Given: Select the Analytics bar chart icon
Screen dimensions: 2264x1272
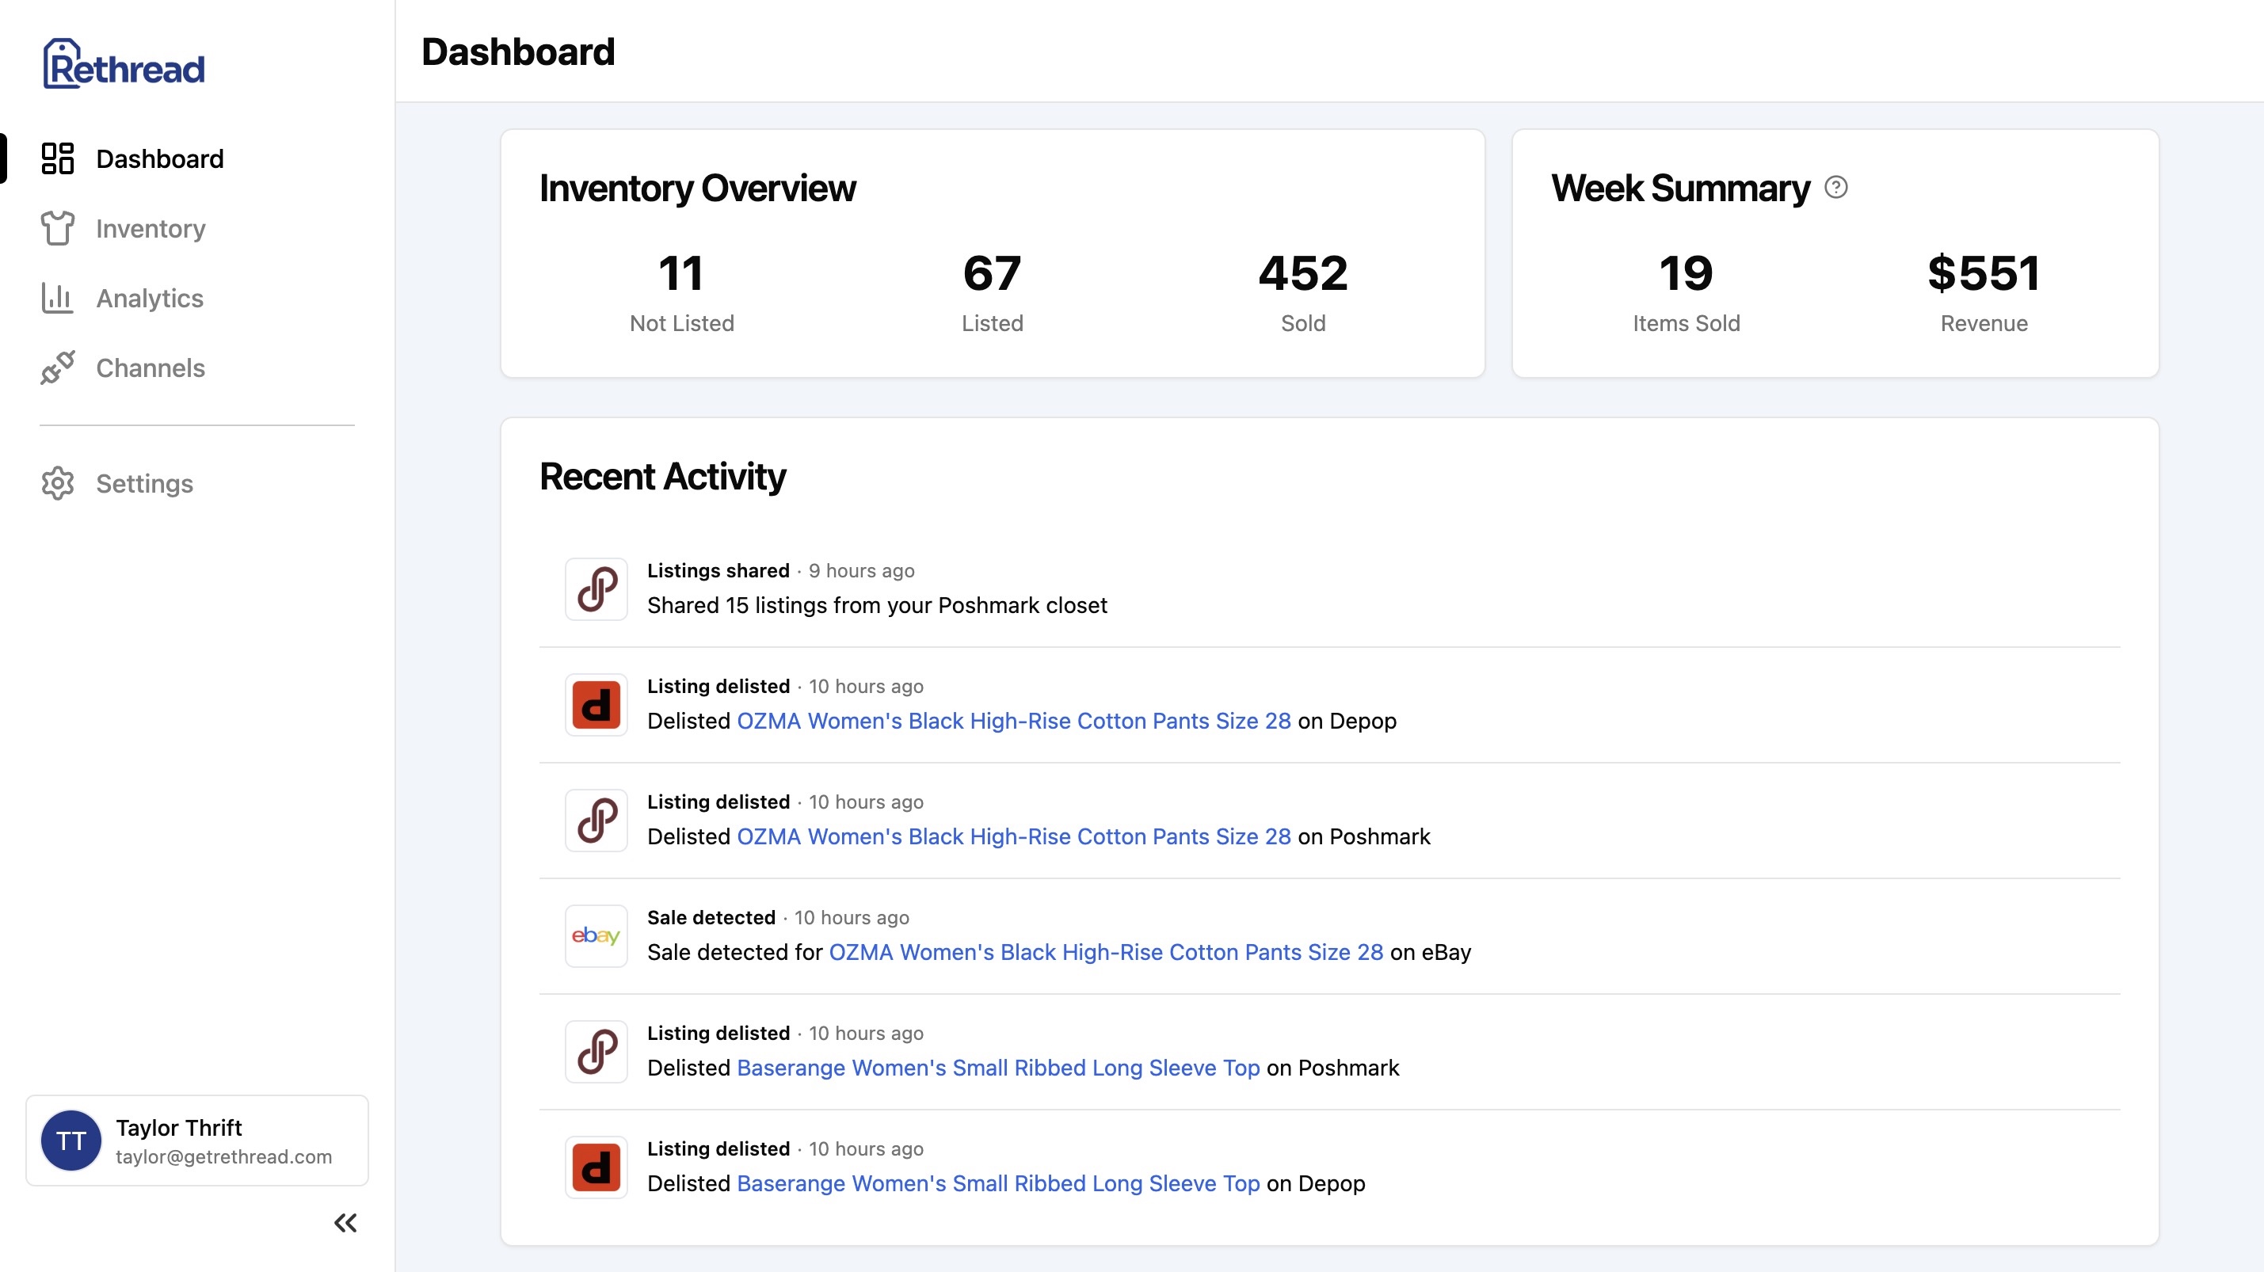Looking at the screenshot, I should pos(57,298).
